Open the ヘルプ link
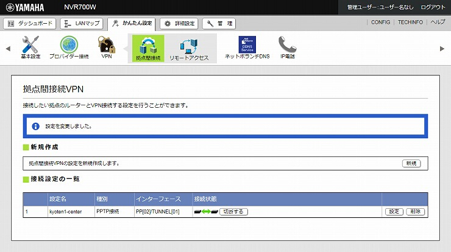451x252 pixels. 438,22
